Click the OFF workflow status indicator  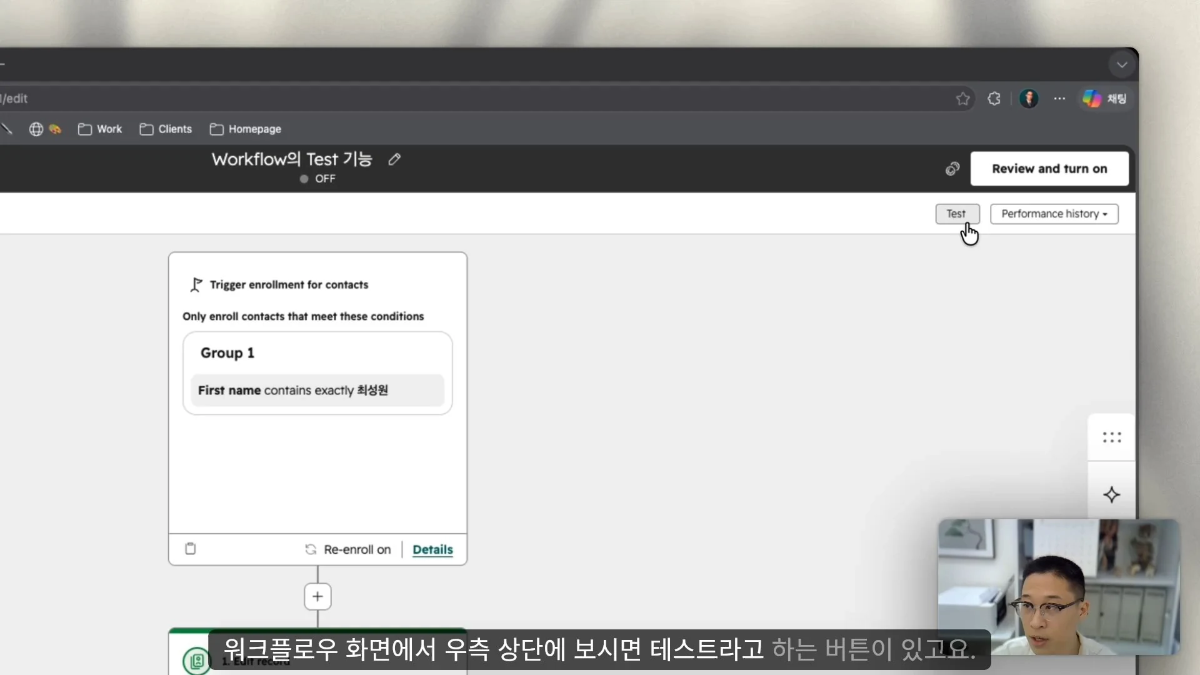[317, 179]
